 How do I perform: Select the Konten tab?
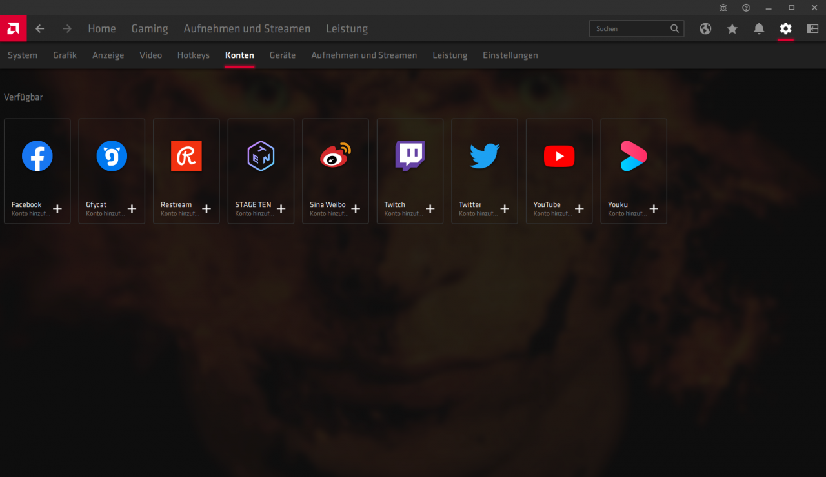click(x=239, y=55)
